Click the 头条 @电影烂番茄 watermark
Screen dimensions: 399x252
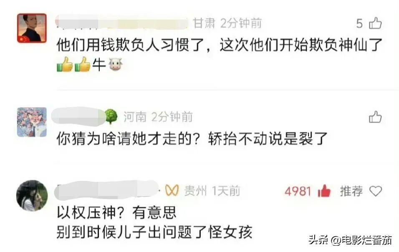coord(351,240)
